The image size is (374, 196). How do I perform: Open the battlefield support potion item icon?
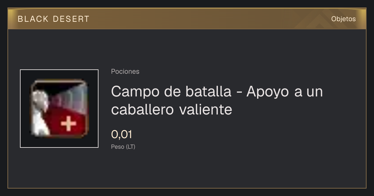[x=59, y=109]
